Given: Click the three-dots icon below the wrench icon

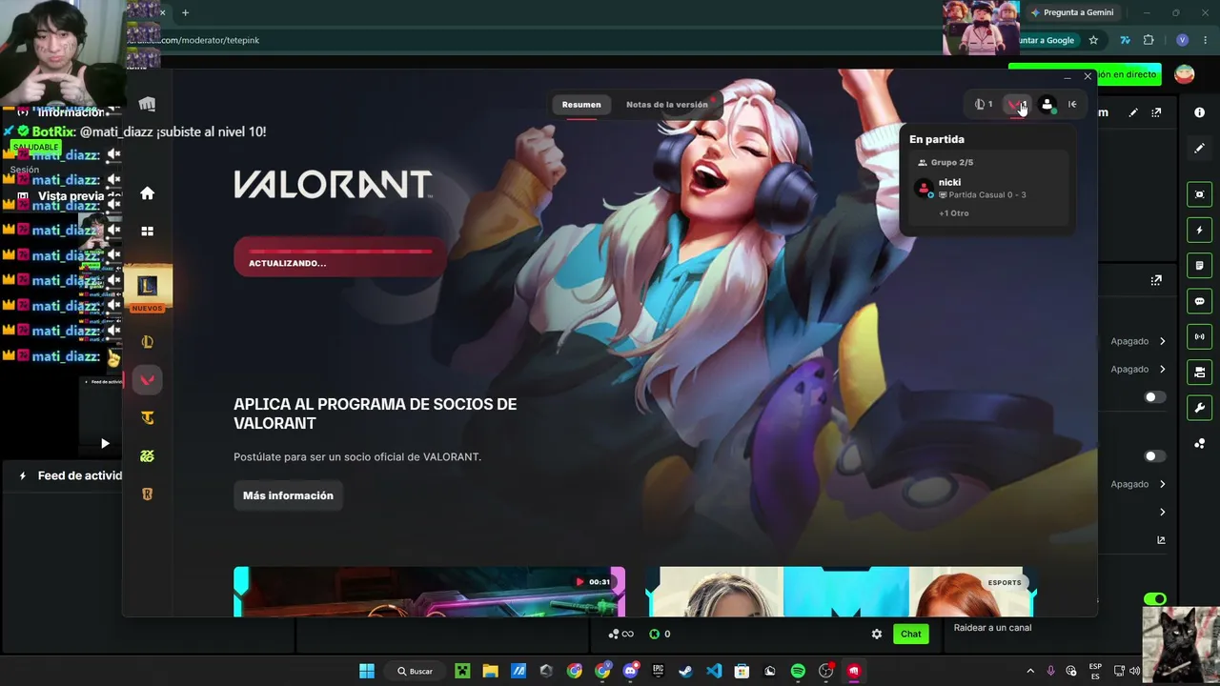Looking at the screenshot, I should point(1199,443).
